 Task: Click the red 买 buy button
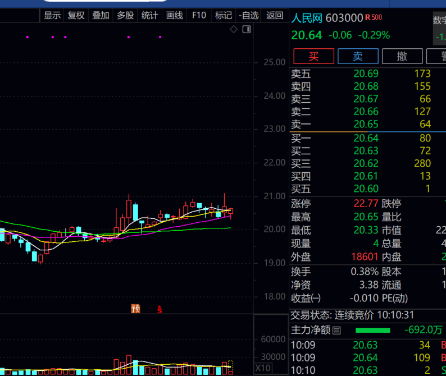point(314,56)
